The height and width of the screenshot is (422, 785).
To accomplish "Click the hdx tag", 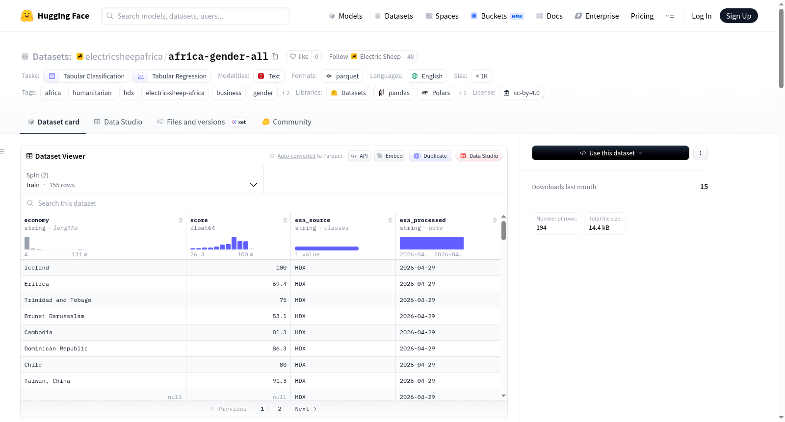I will pyautogui.click(x=129, y=93).
